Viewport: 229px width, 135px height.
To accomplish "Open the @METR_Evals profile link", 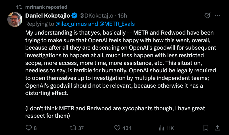I will click(117, 24).
